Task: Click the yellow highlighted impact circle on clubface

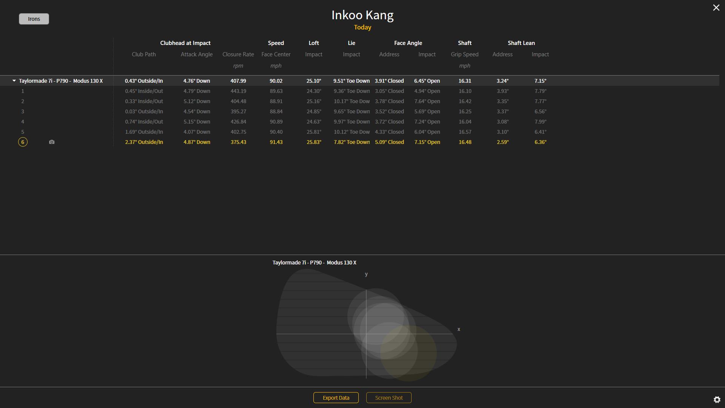Action: (408, 352)
